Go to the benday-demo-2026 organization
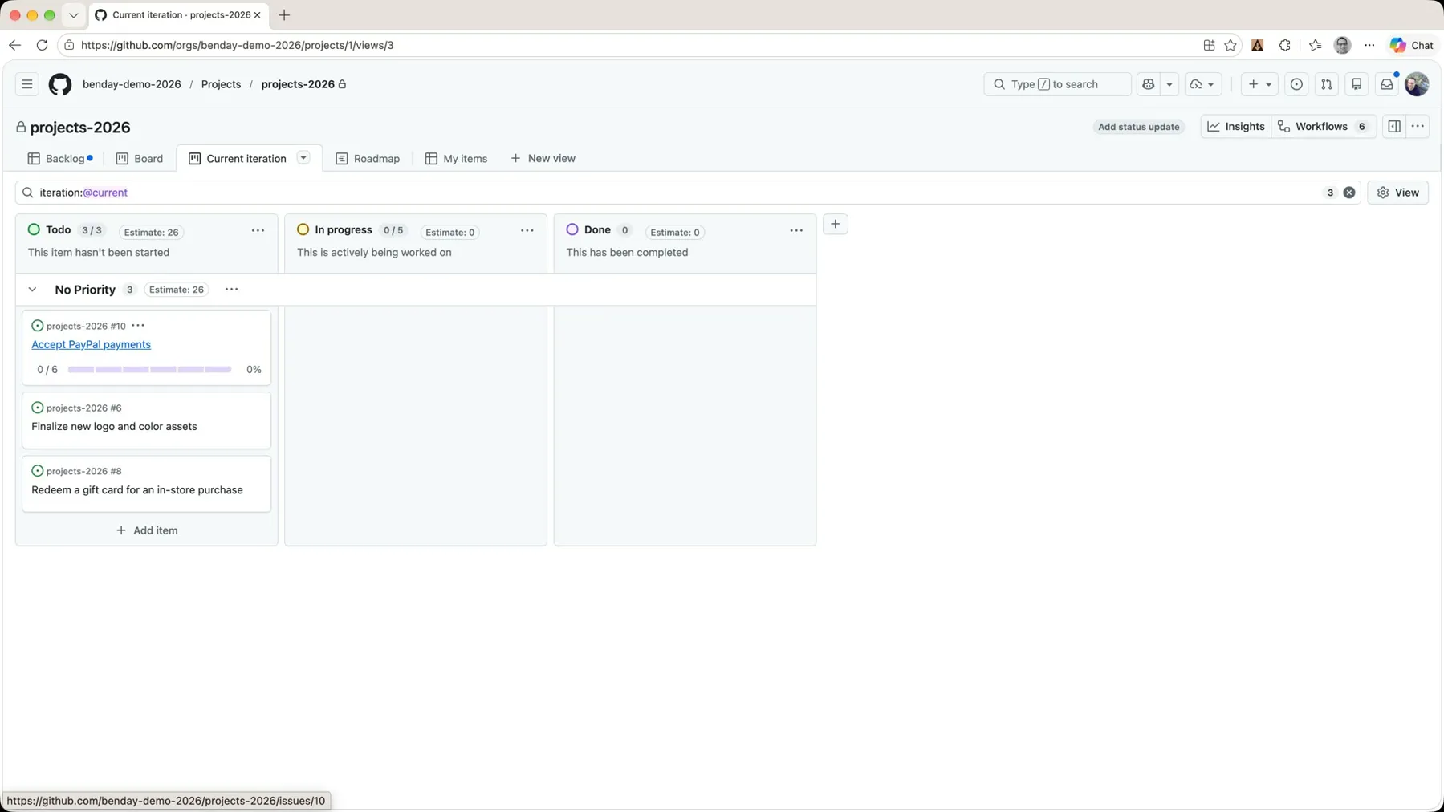Viewport: 1444px width, 812px height. [x=132, y=84]
